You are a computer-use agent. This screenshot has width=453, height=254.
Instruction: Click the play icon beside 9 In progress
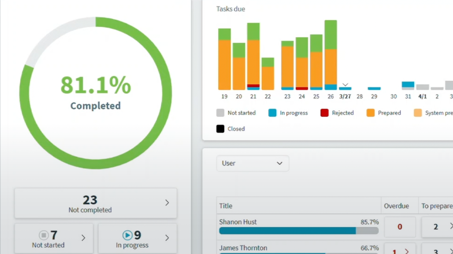point(127,235)
